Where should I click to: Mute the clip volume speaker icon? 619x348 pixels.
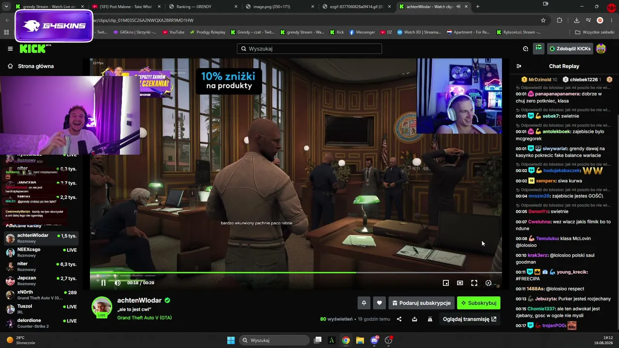tap(118, 283)
